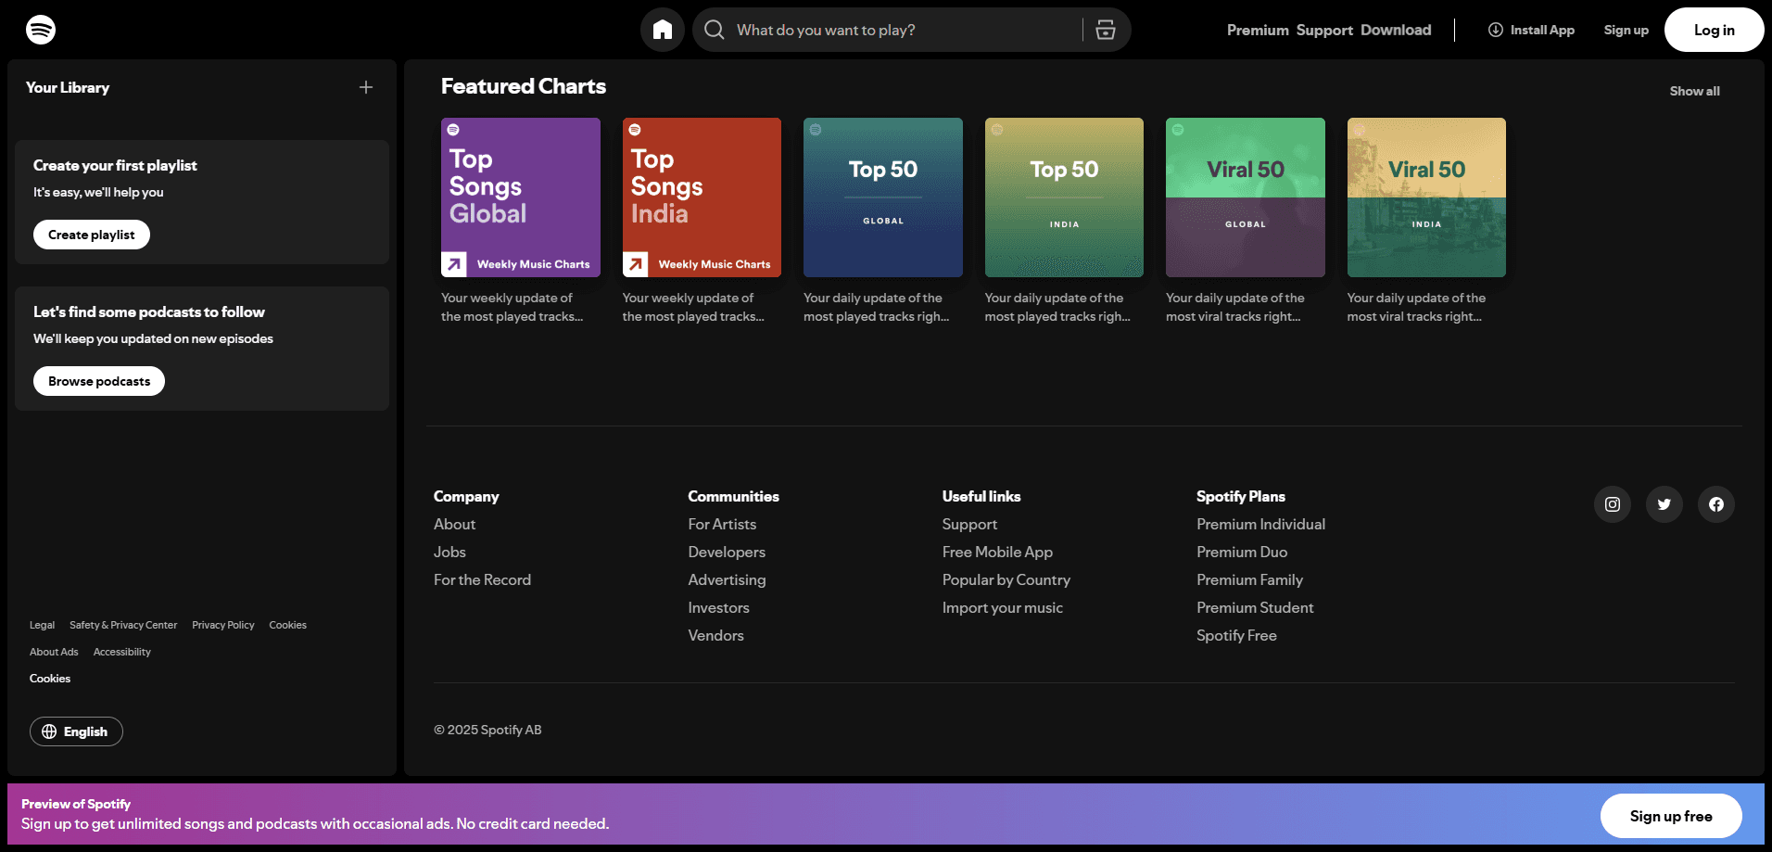Open the Top 50 India playlist cover

click(x=1064, y=197)
